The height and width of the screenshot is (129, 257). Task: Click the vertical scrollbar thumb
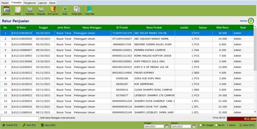coord(255,49)
